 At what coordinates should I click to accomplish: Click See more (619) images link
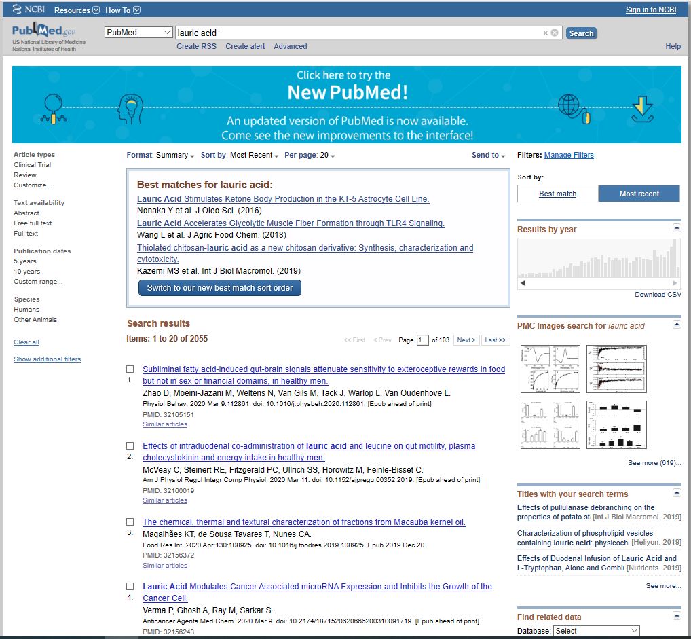[x=654, y=463]
